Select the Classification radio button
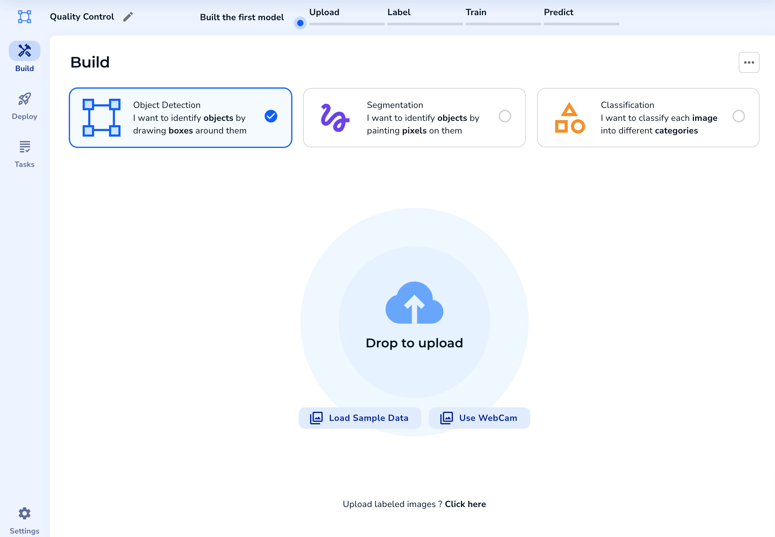This screenshot has width=775, height=537. 738,116
